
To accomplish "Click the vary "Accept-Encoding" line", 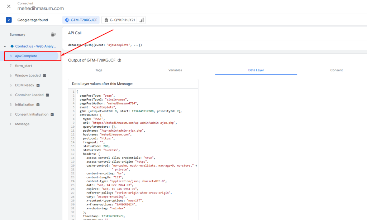I will [106, 197].
